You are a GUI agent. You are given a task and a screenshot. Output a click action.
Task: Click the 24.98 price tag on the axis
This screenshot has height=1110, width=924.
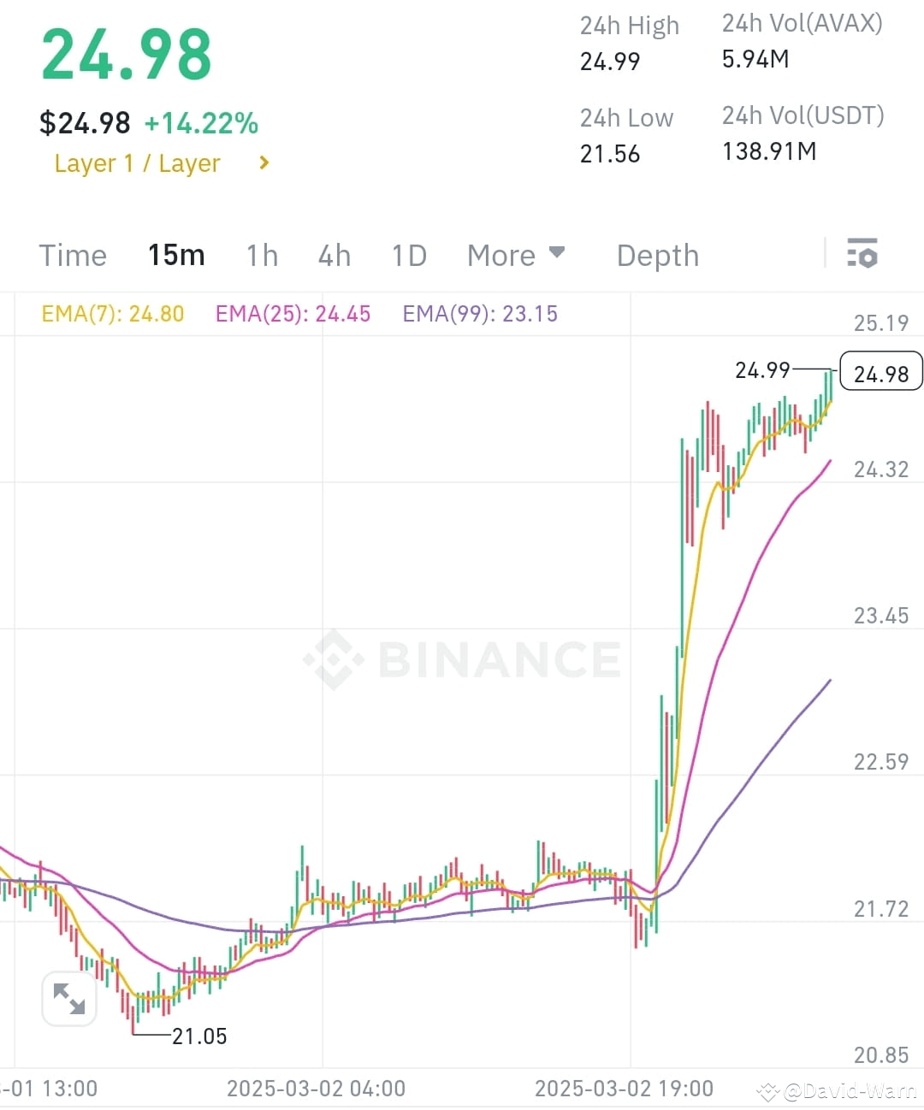[881, 372]
